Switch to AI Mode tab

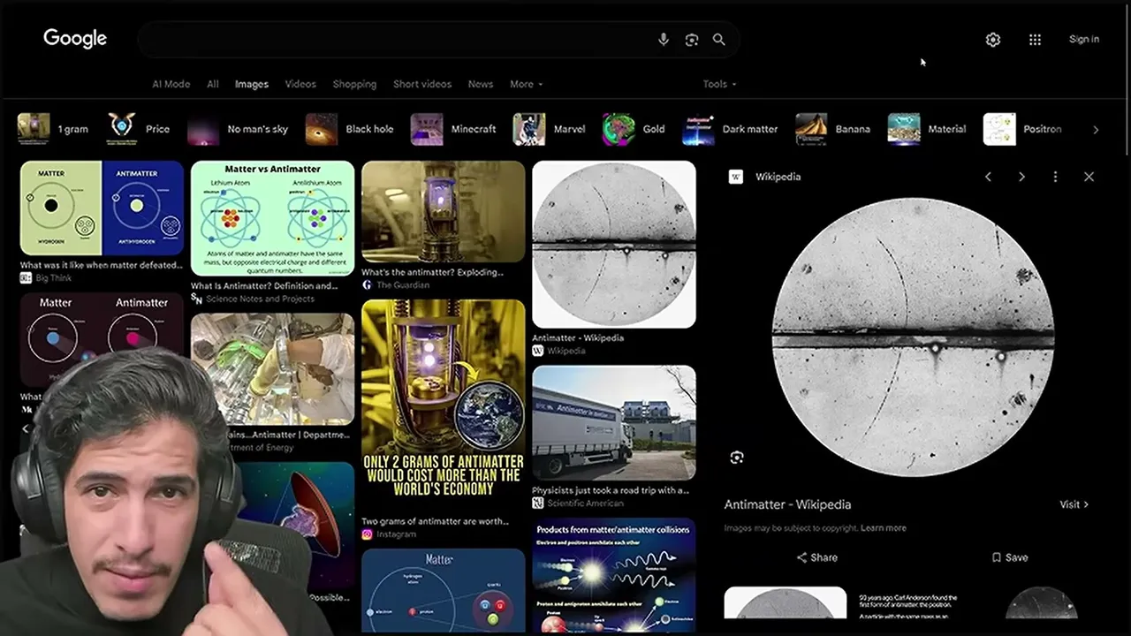pos(171,84)
